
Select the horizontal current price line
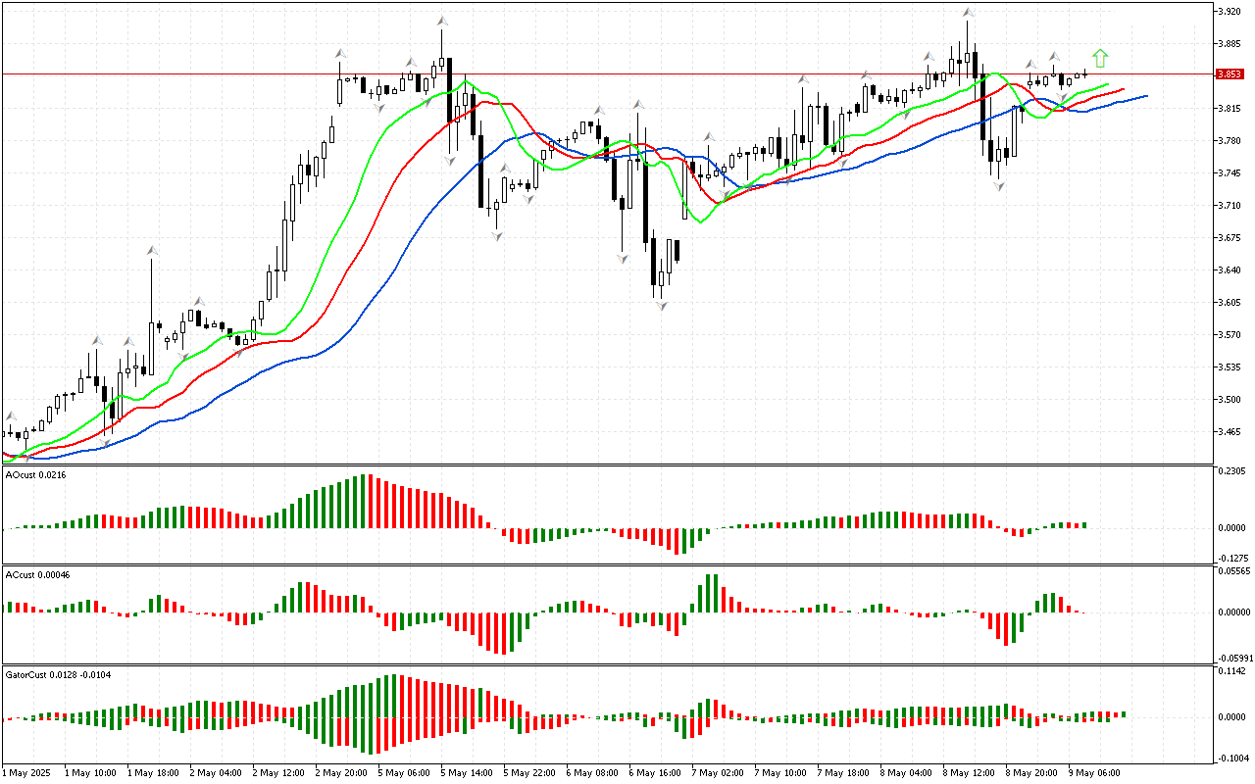point(588,73)
